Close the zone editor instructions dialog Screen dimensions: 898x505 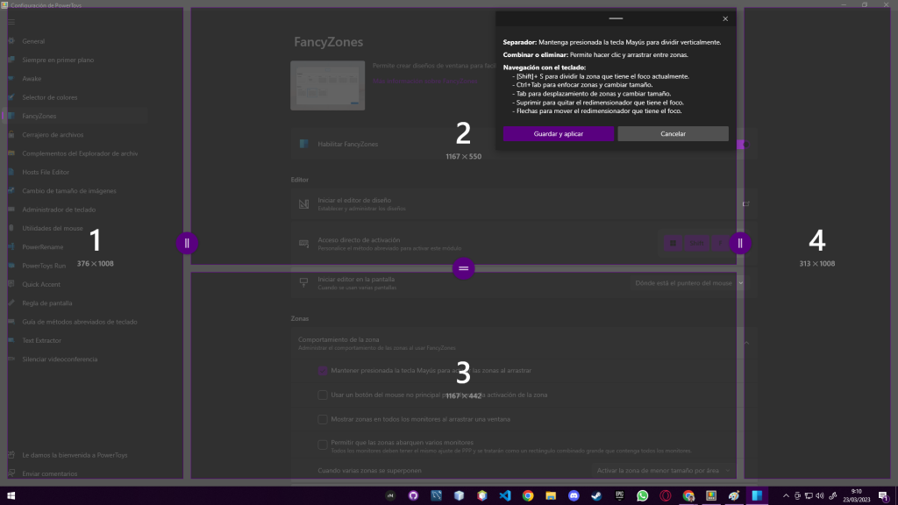(725, 18)
